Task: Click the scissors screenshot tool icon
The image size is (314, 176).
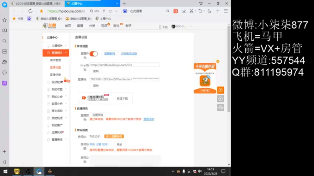Action: coord(192,11)
